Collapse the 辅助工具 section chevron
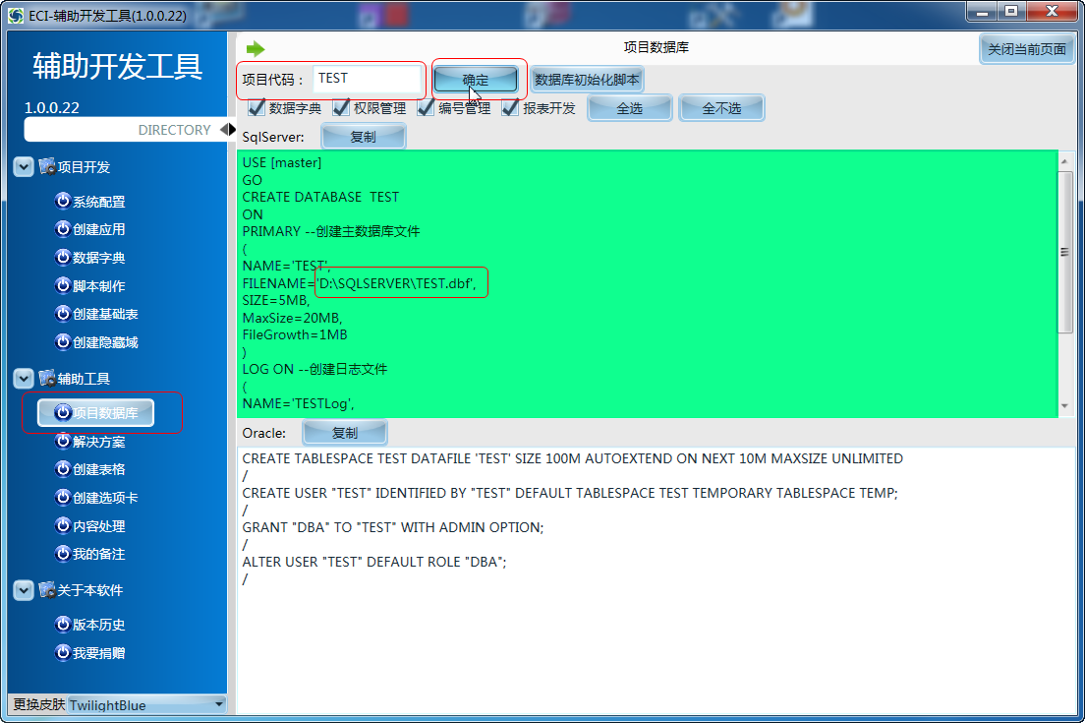1085x723 pixels. click(x=24, y=379)
